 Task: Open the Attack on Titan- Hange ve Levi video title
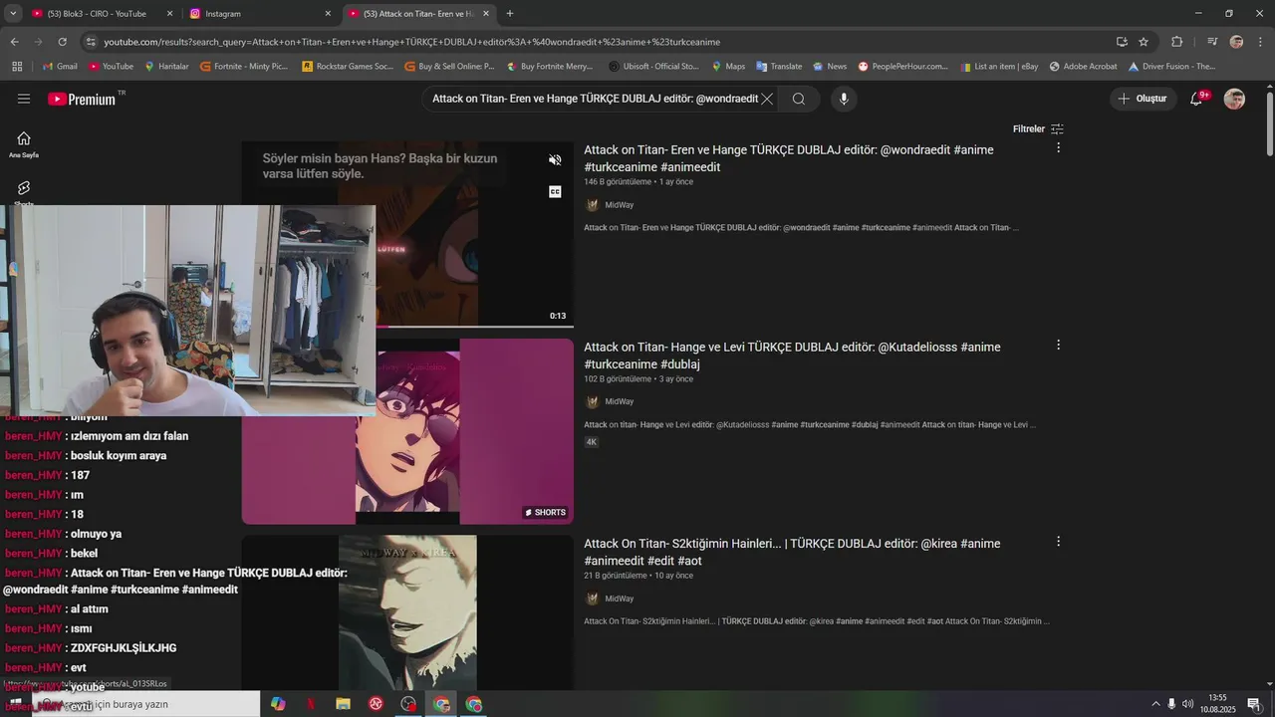[792, 356]
